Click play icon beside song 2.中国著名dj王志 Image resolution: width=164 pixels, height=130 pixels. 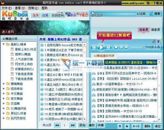pyautogui.click(x=42, y=50)
